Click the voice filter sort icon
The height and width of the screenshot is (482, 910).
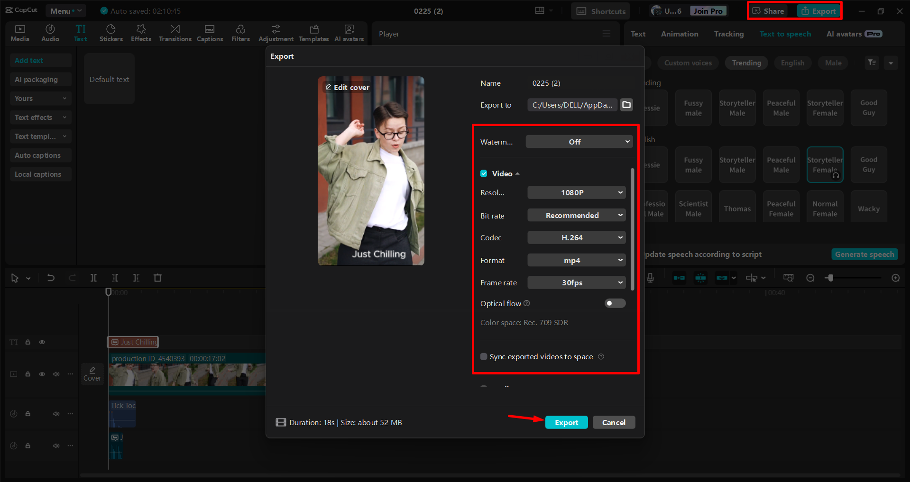pyautogui.click(x=872, y=63)
